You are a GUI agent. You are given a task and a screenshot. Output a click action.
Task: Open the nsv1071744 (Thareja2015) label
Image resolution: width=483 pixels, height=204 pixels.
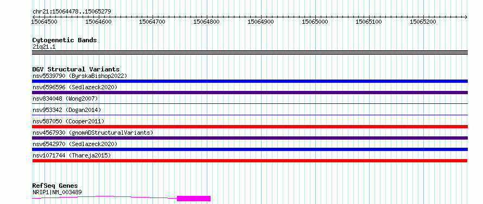(x=72, y=155)
